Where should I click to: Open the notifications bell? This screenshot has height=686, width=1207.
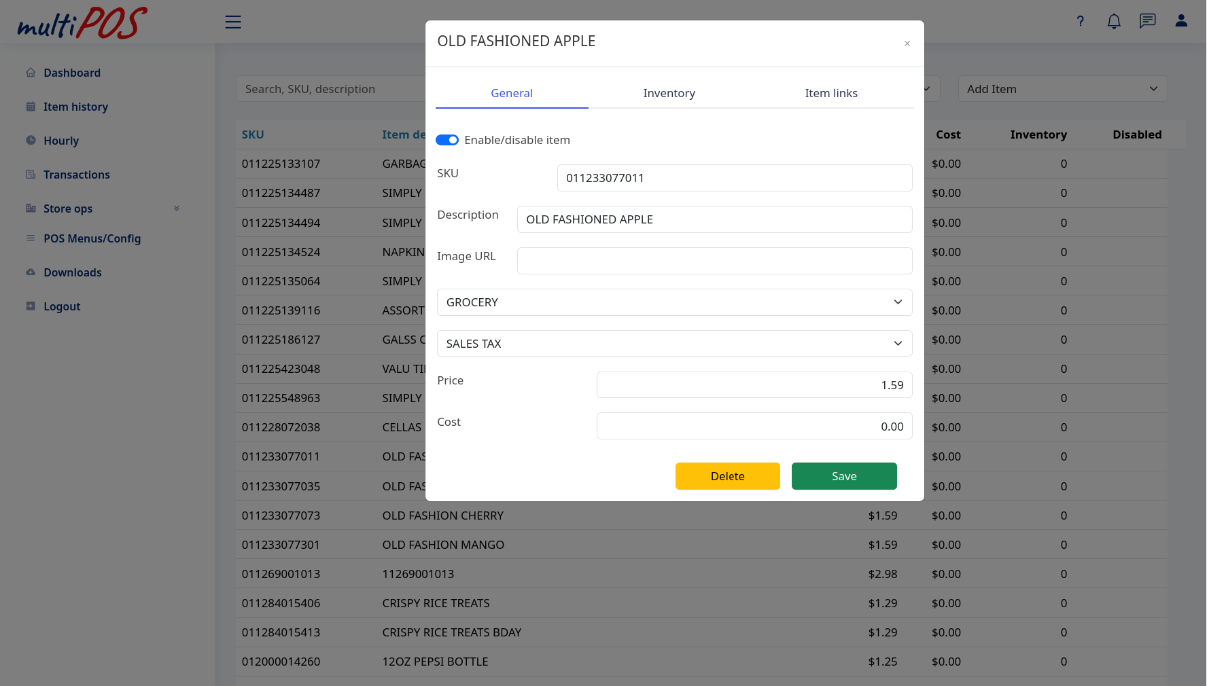(x=1114, y=21)
